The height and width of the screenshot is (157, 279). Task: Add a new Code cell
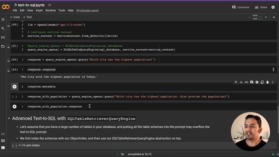click(x=15, y=17)
